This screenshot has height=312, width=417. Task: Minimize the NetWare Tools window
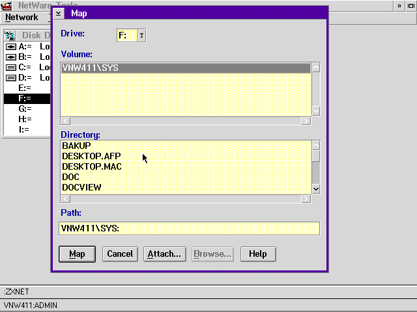click(399, 6)
